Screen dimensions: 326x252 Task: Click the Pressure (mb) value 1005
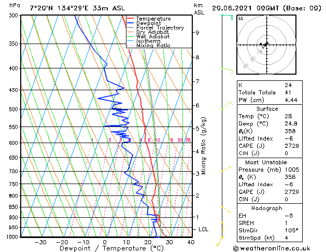(292, 170)
